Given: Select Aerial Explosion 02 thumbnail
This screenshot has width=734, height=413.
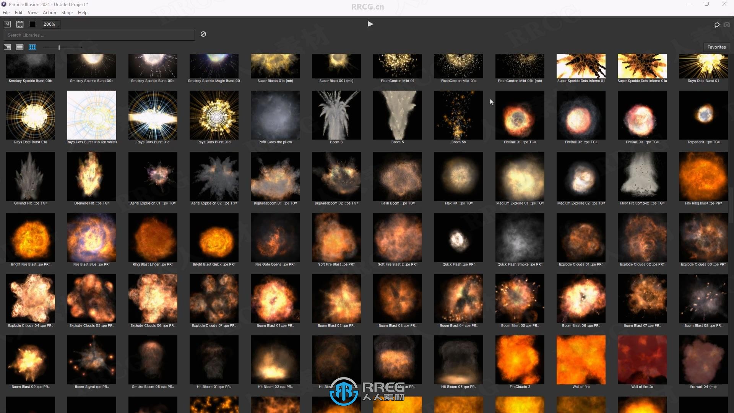Looking at the screenshot, I should coord(214,176).
